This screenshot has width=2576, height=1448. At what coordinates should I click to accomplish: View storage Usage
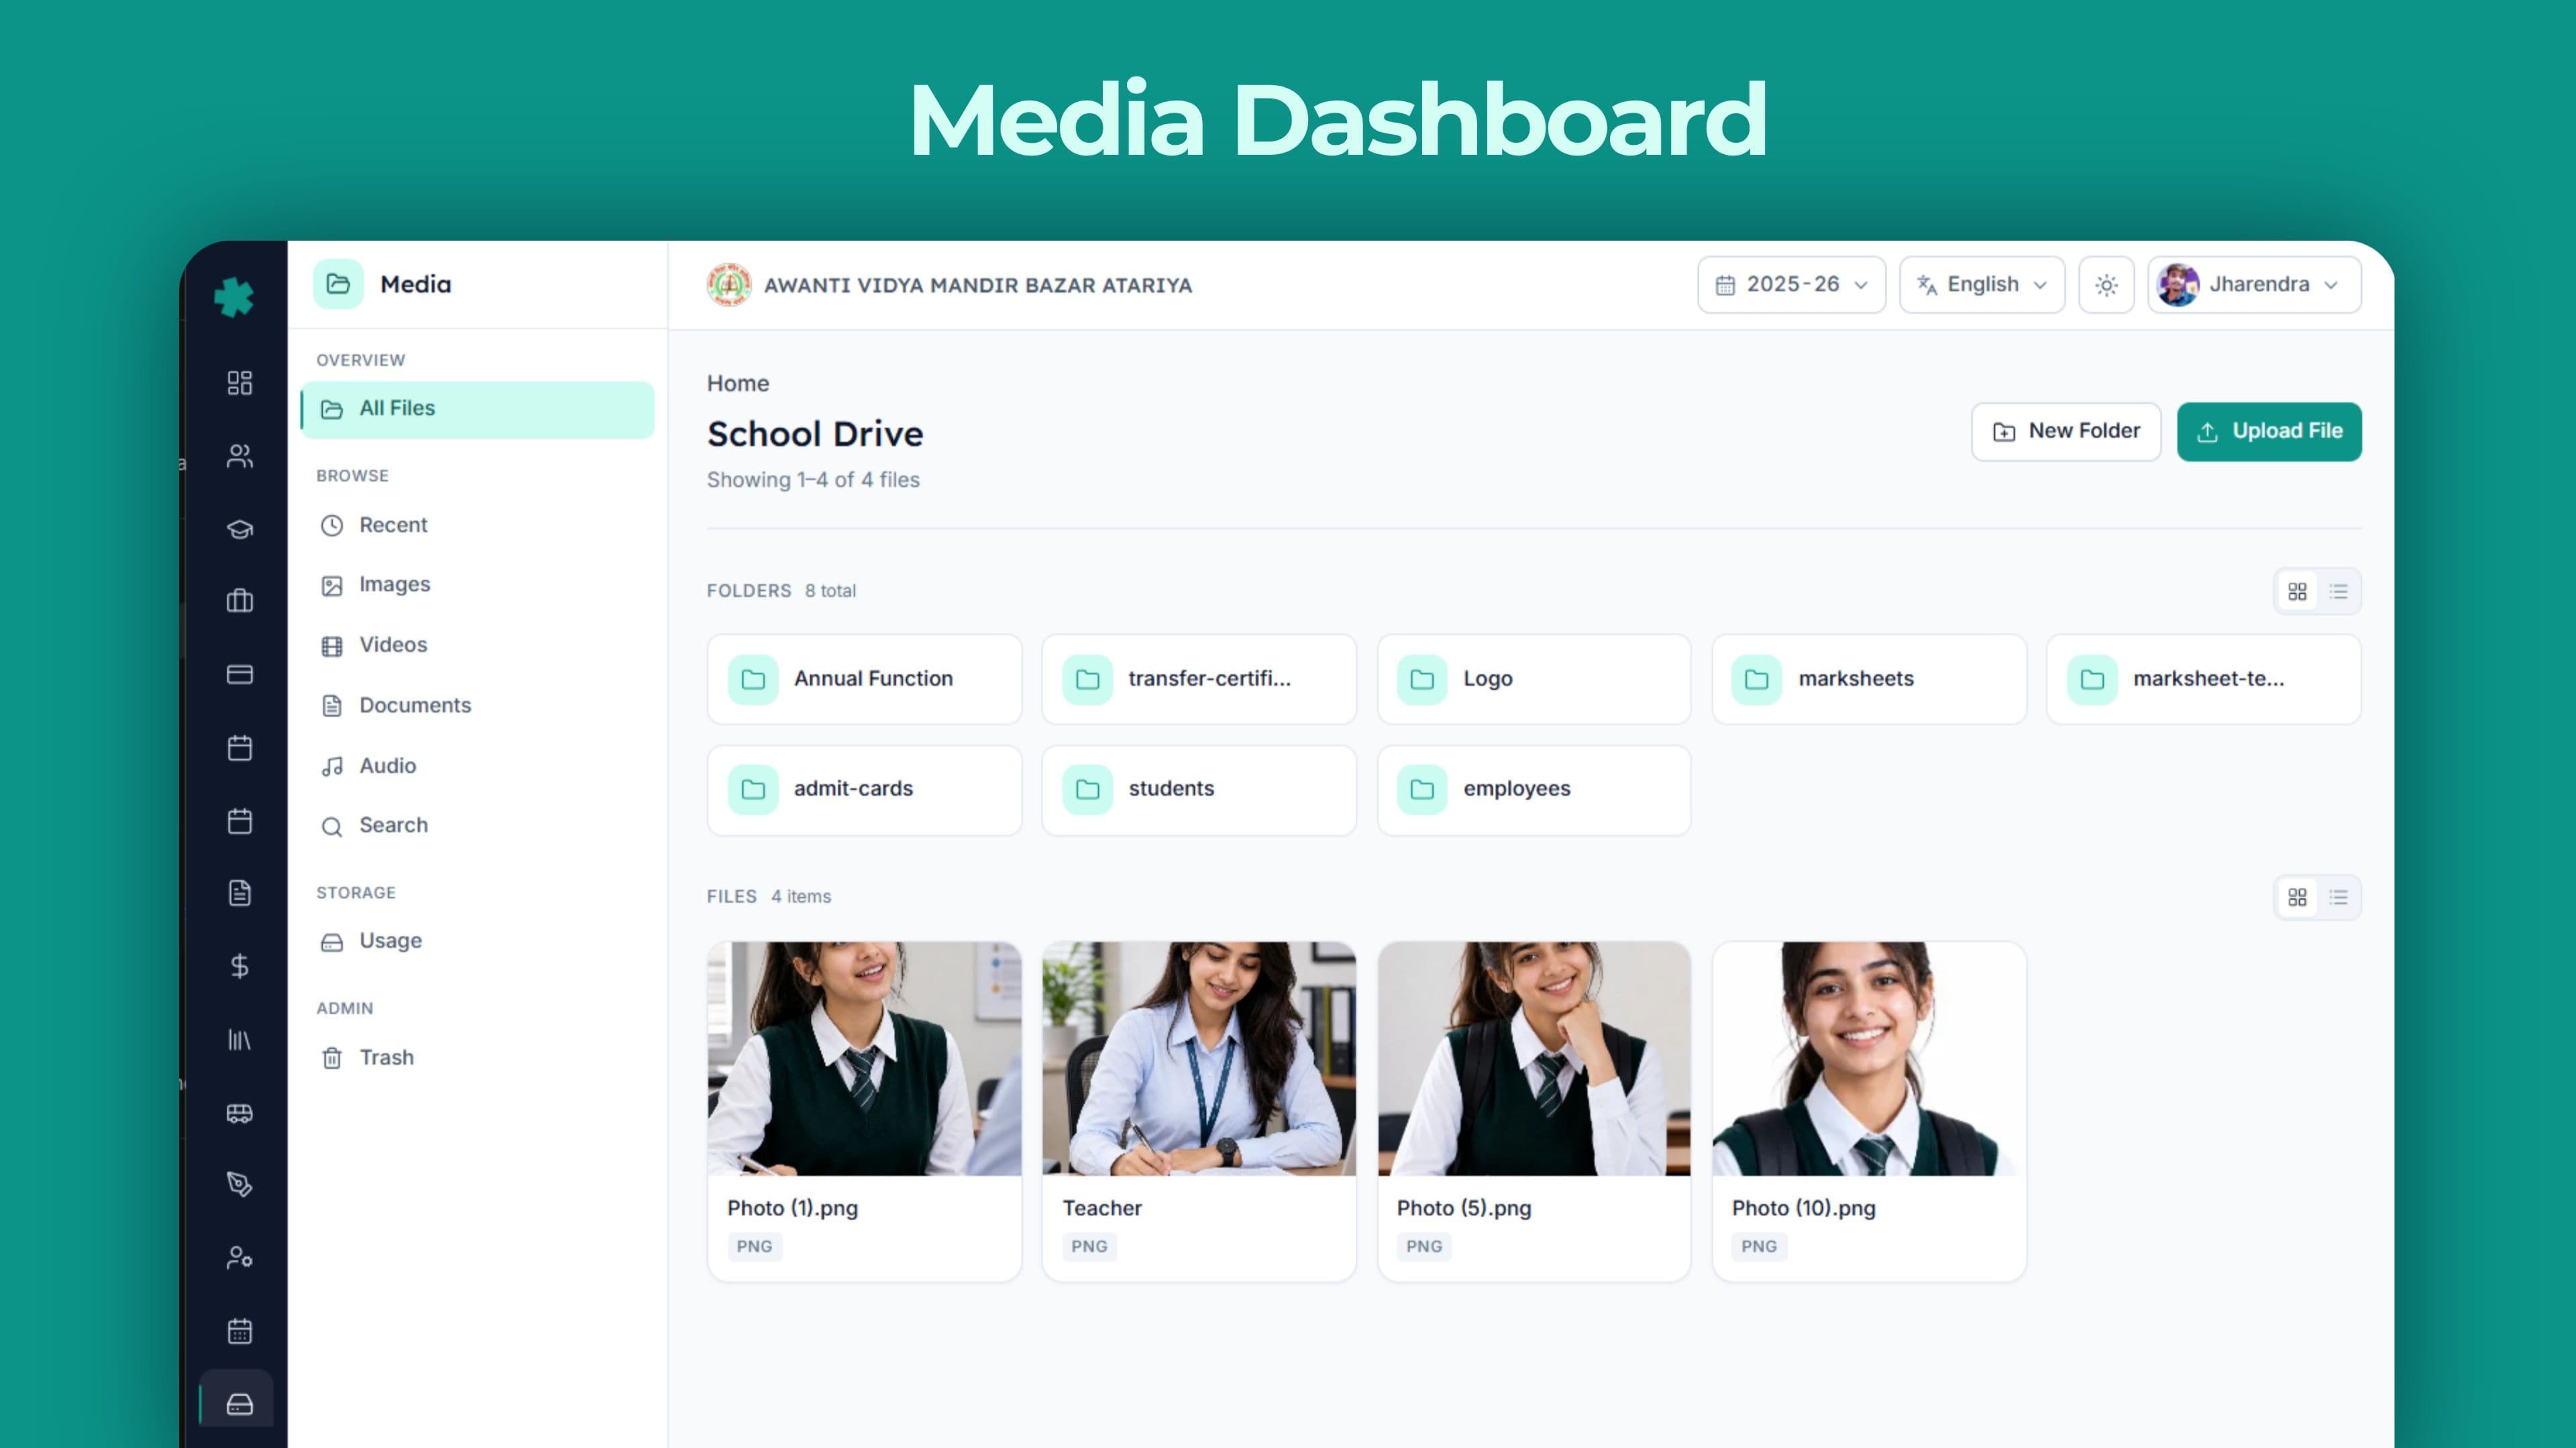tap(478, 941)
